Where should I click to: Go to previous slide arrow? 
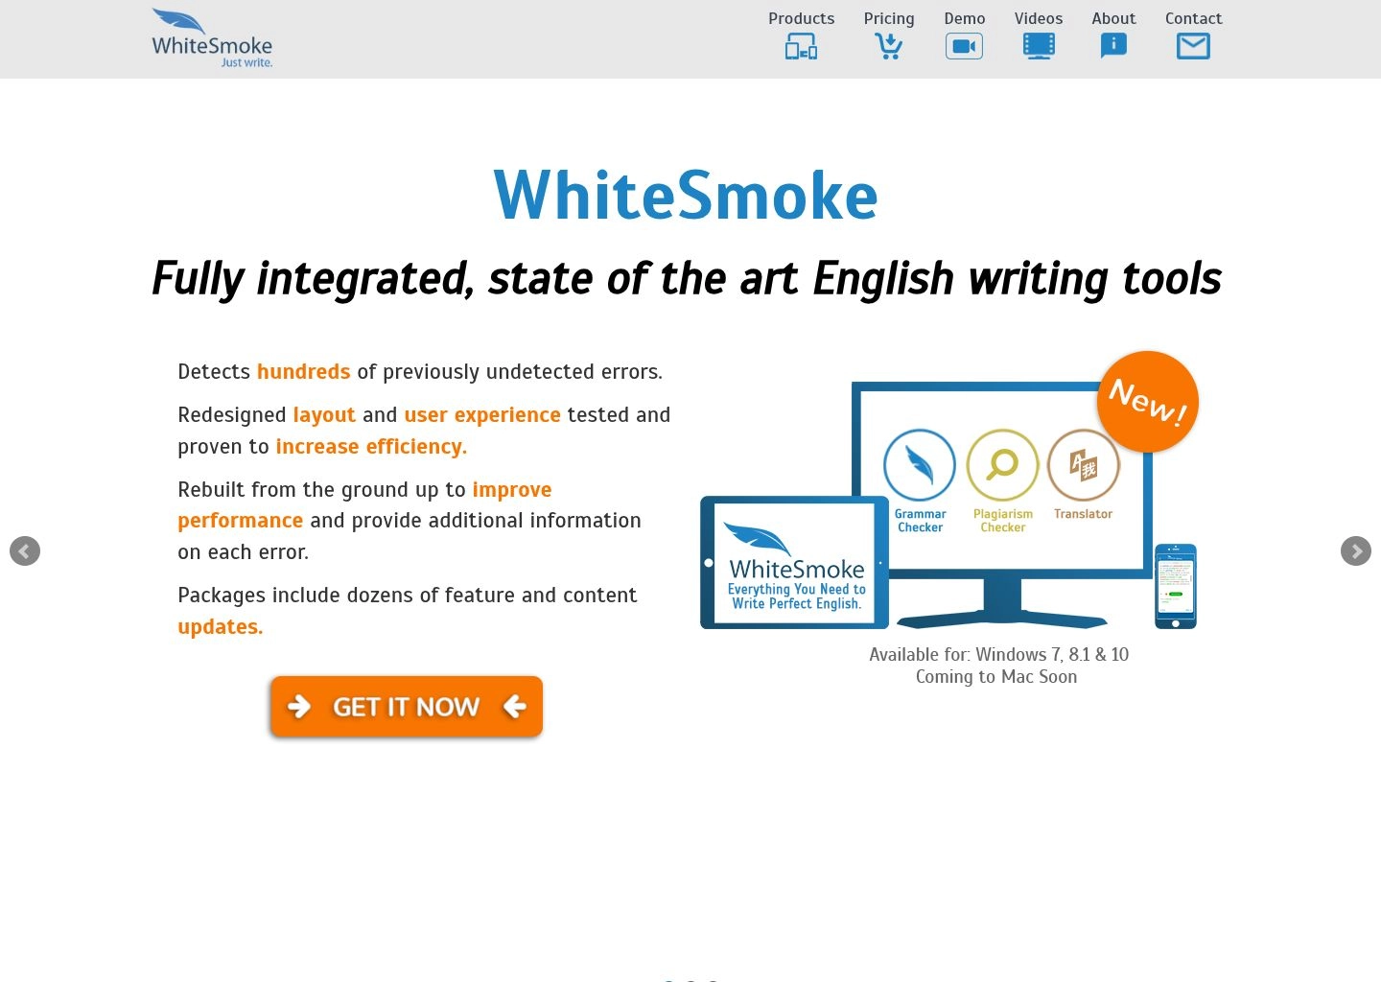pos(25,550)
